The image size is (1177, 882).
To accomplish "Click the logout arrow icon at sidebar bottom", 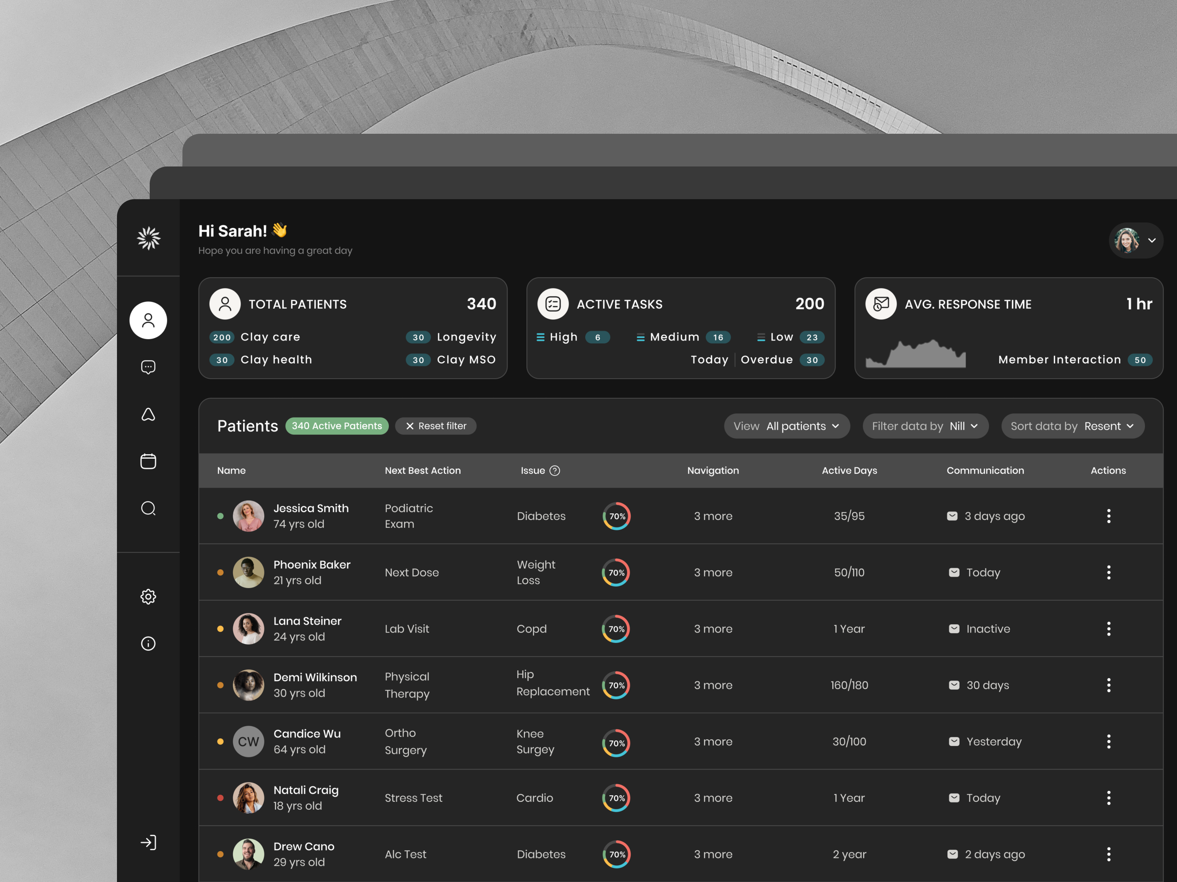I will pos(148,842).
